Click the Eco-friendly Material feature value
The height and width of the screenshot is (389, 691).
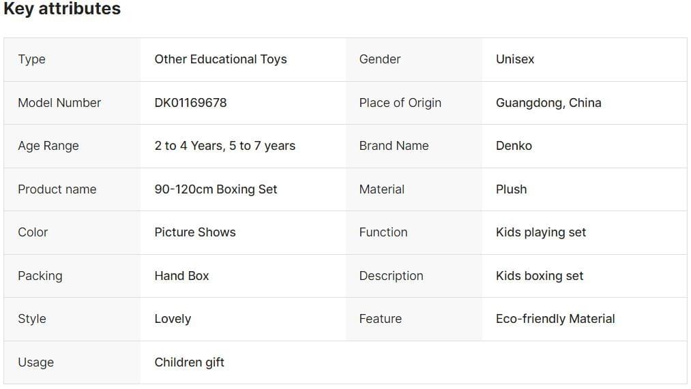pos(555,319)
